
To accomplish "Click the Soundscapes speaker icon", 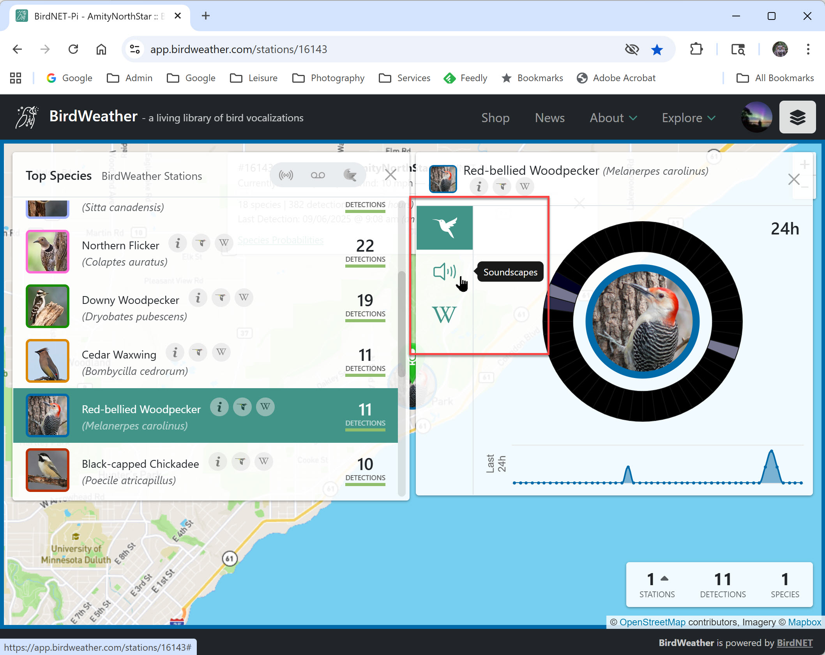I will tap(444, 272).
